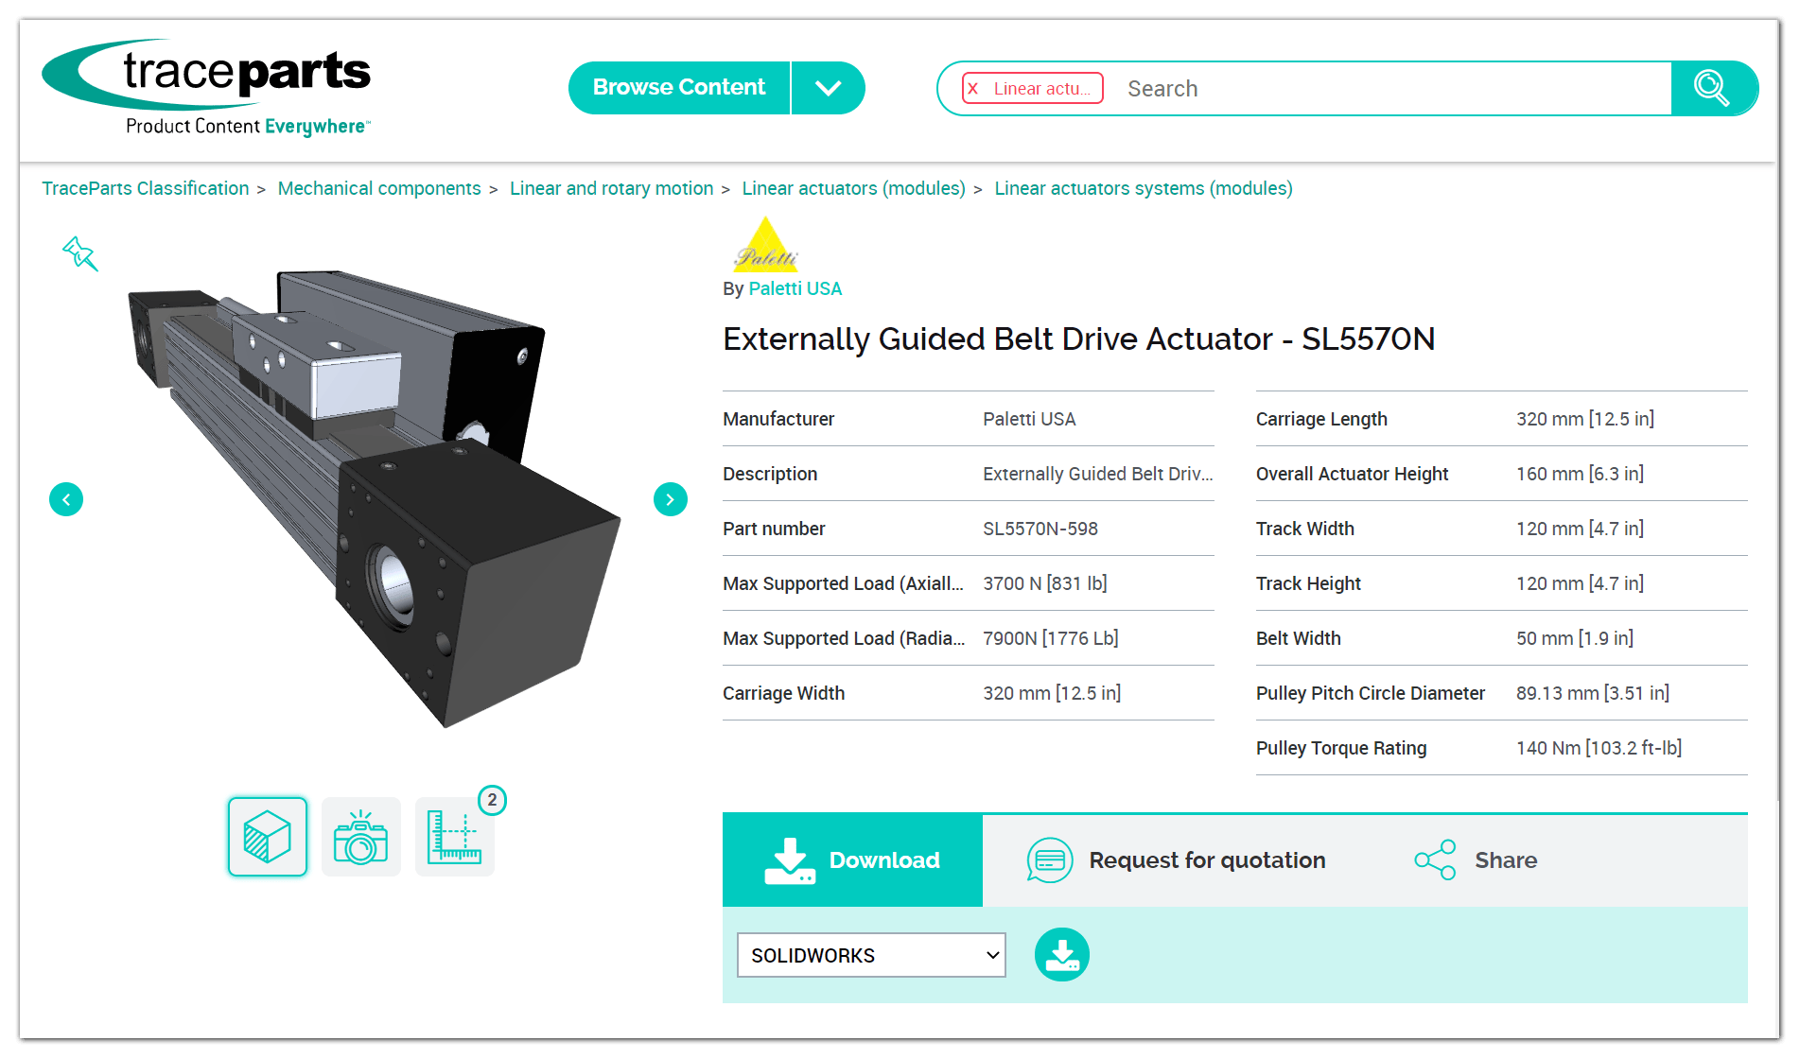Go to the TraceParts home logo
The image size is (1800, 1059).
pos(207,88)
